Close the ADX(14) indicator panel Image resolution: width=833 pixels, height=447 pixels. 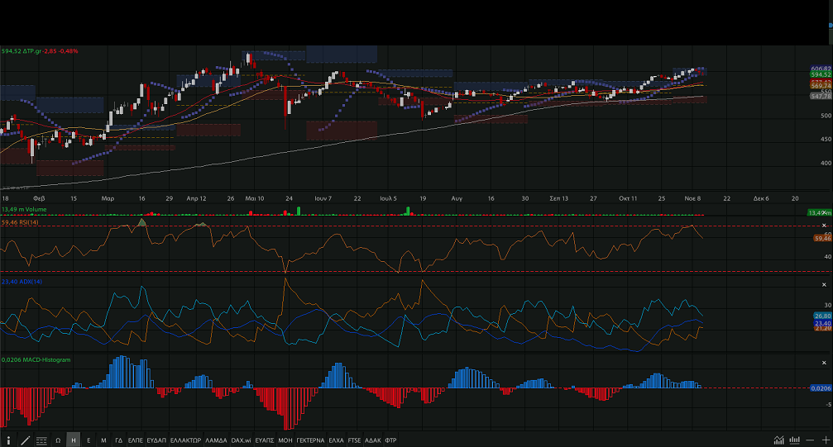823,283
